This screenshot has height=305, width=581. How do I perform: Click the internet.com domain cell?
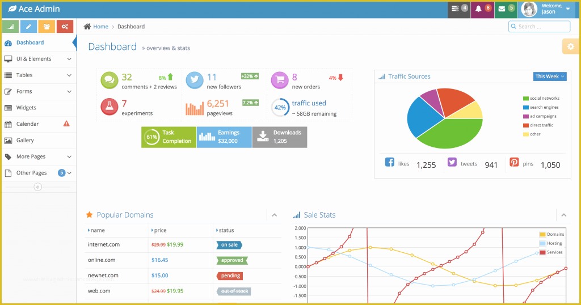click(x=104, y=244)
